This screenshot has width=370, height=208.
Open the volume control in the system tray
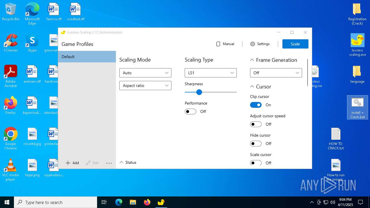(x=333, y=202)
